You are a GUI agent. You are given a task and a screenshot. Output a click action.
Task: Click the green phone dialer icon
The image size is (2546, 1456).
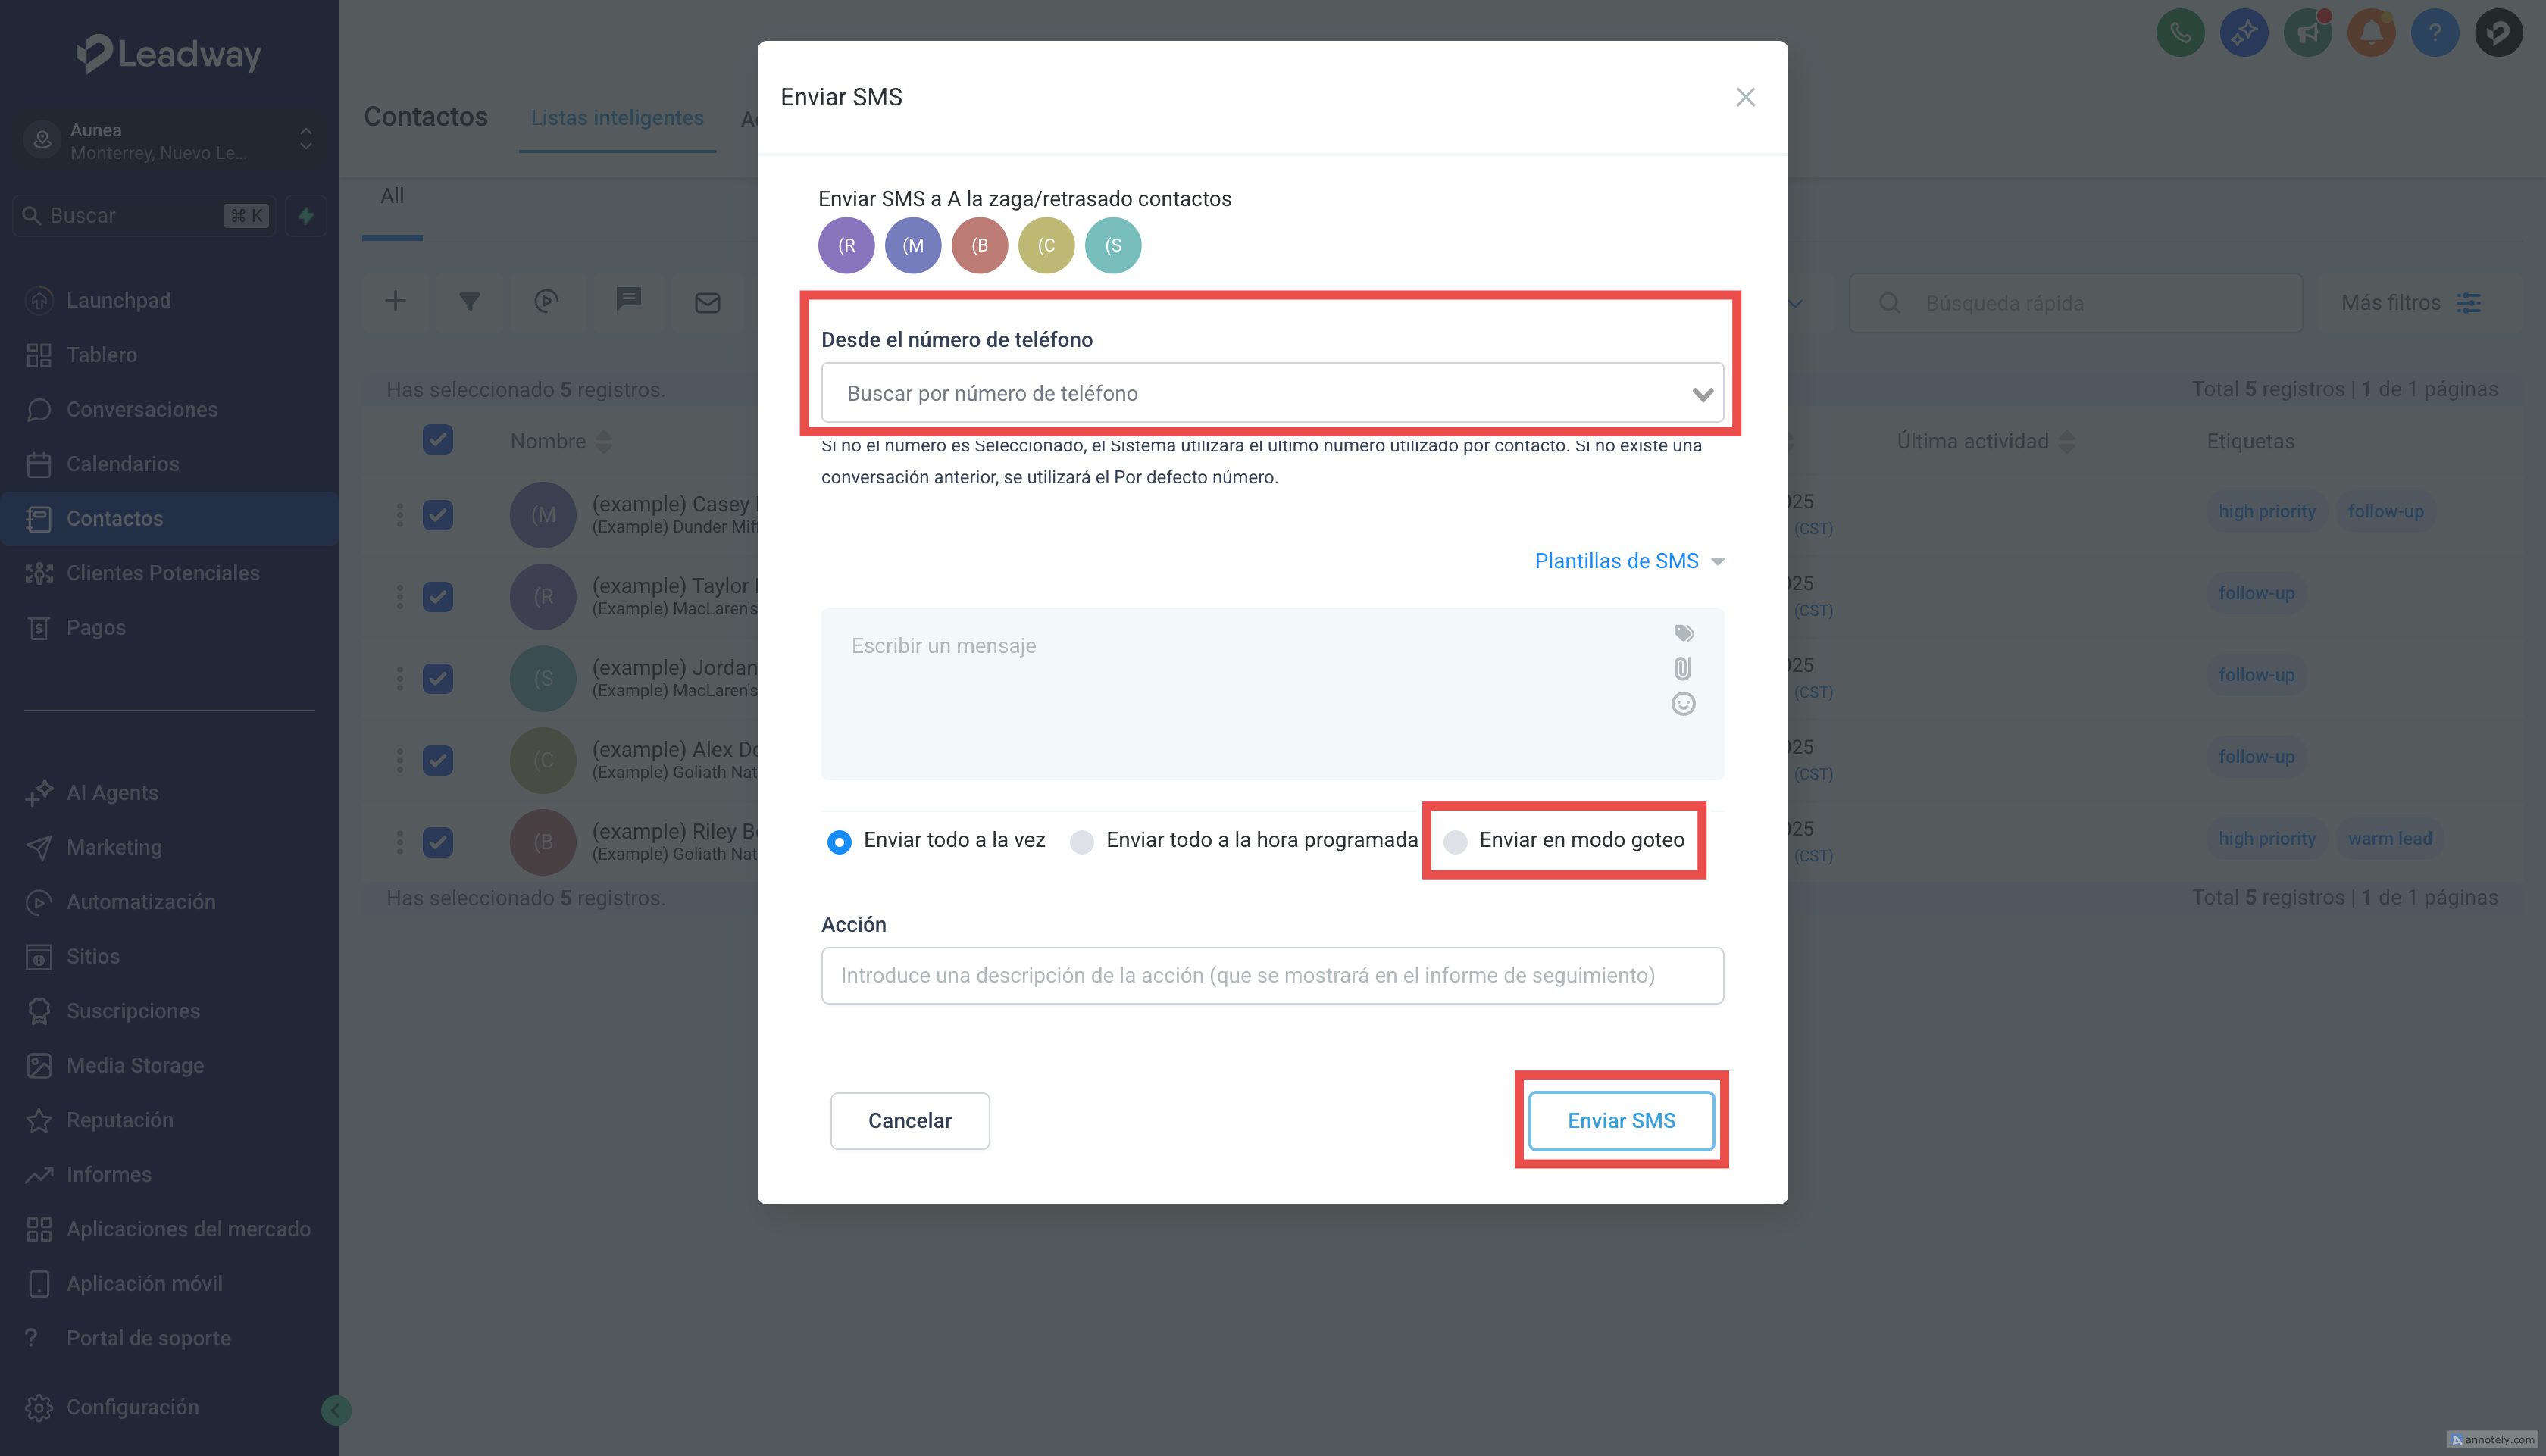2180,33
